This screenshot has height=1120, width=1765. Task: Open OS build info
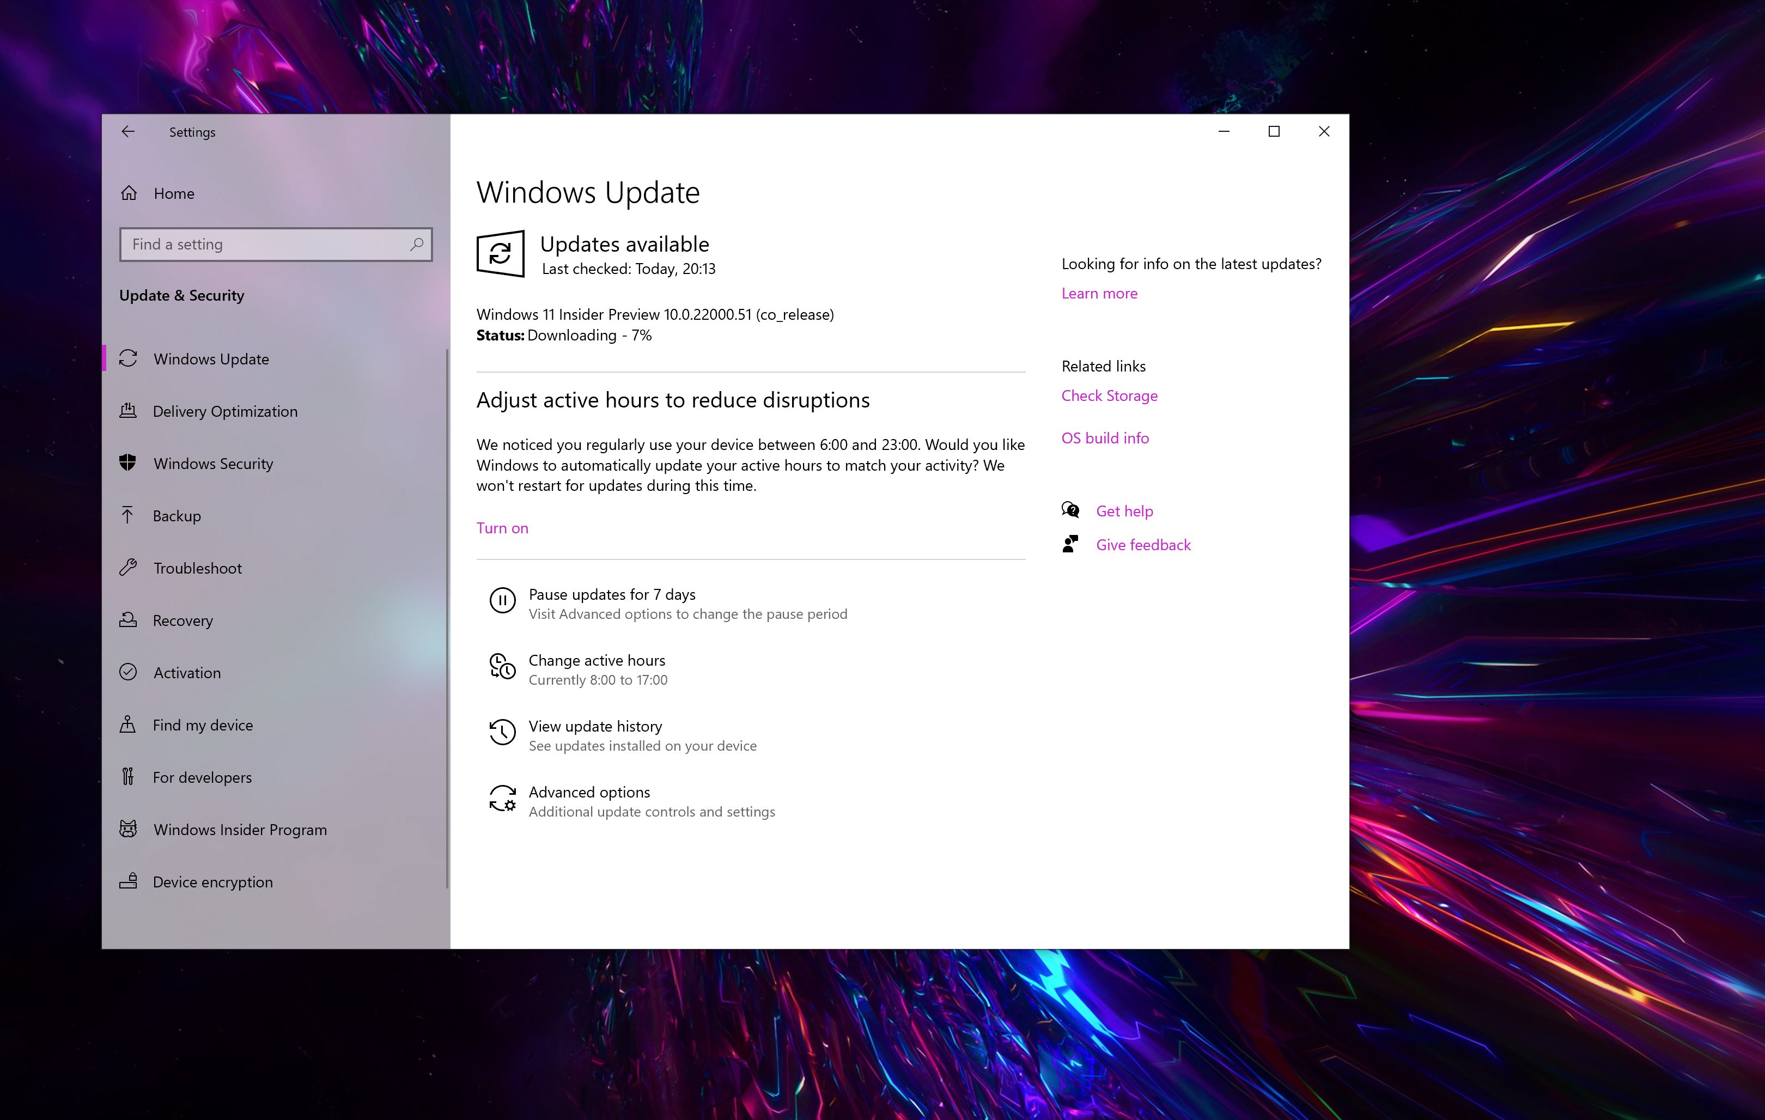tap(1105, 437)
